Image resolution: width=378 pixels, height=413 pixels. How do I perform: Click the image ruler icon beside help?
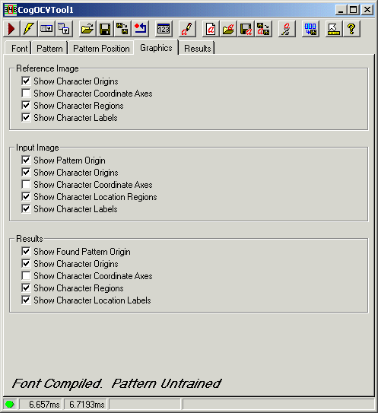point(333,29)
